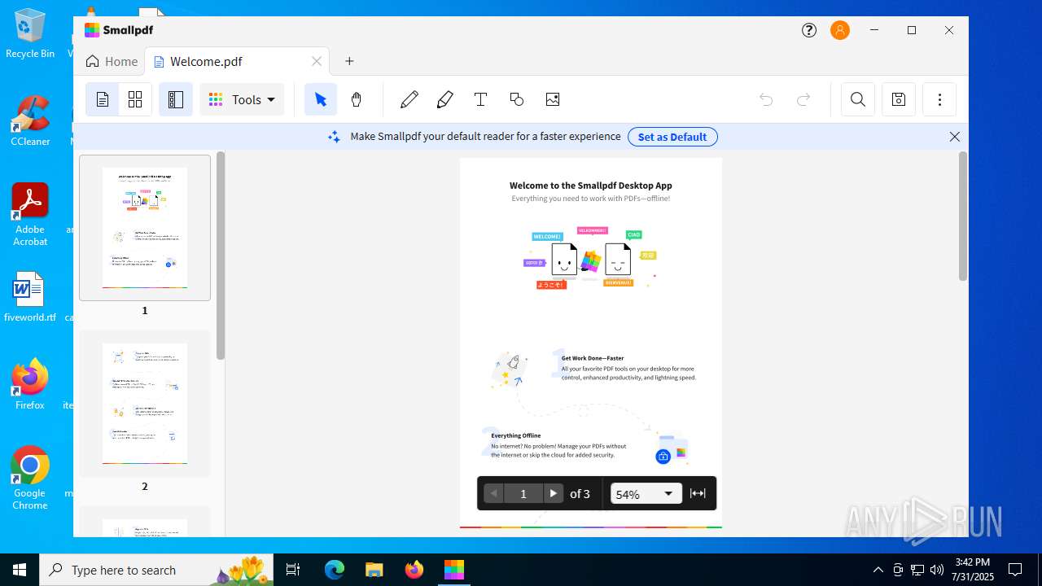Screen dimensions: 1042x586
Task: Close the Welcome.pdf tab
Action: click(317, 61)
